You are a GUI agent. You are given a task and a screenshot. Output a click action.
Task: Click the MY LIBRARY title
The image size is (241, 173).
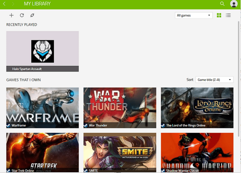pos(38,4)
